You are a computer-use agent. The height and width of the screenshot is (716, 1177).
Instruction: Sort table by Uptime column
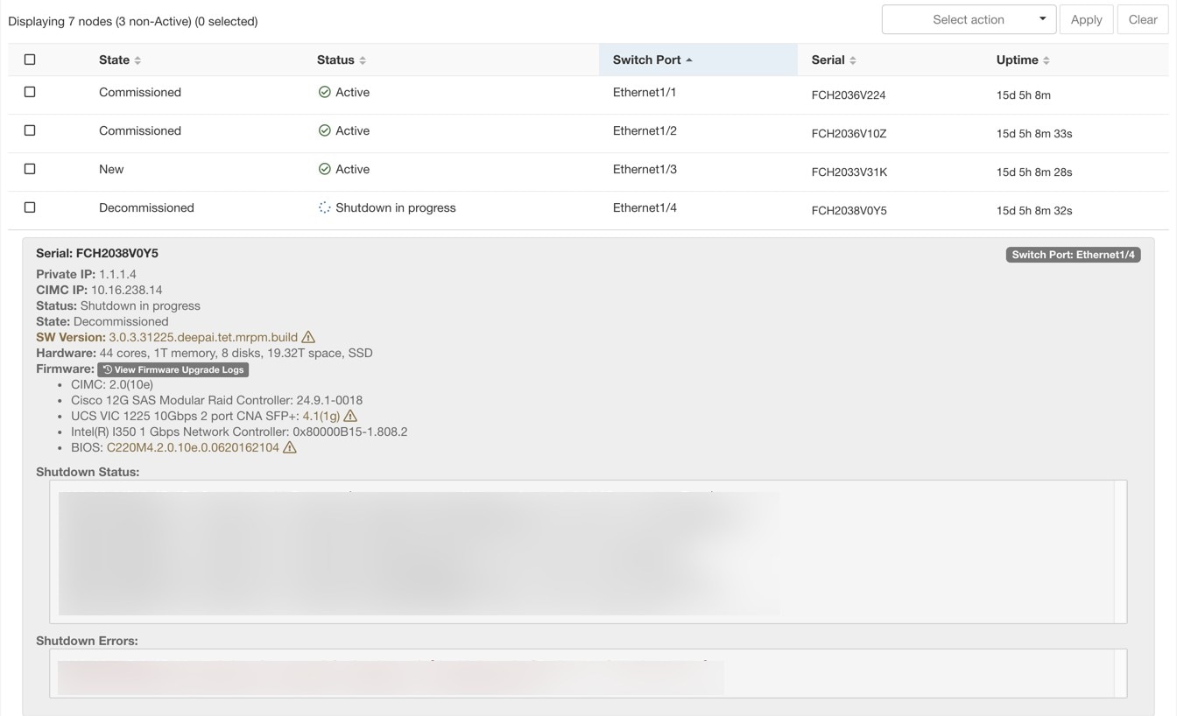tap(1023, 60)
